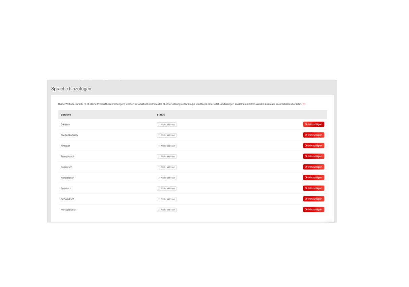Select the Spanisch status badge
Image resolution: width=409 pixels, height=287 pixels.
pos(166,189)
